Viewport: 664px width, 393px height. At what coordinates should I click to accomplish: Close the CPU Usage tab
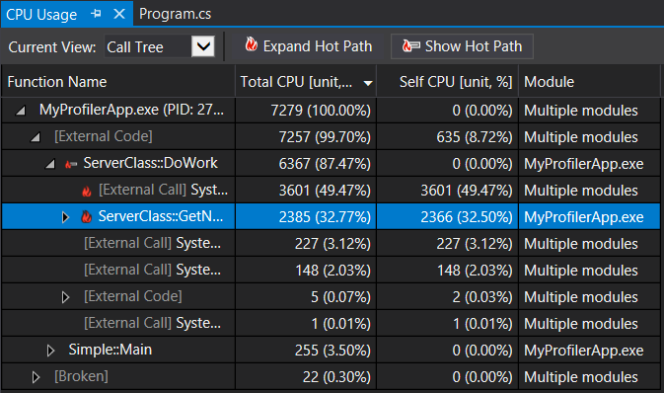(119, 14)
